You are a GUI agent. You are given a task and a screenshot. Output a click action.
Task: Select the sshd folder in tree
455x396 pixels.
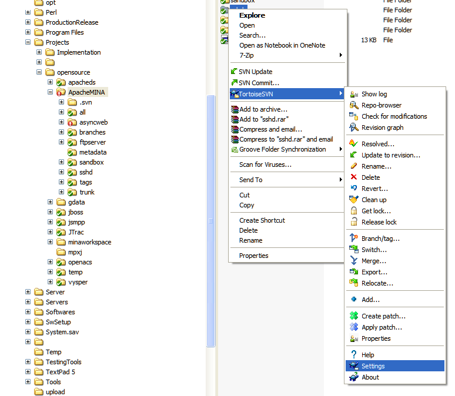tap(86, 172)
